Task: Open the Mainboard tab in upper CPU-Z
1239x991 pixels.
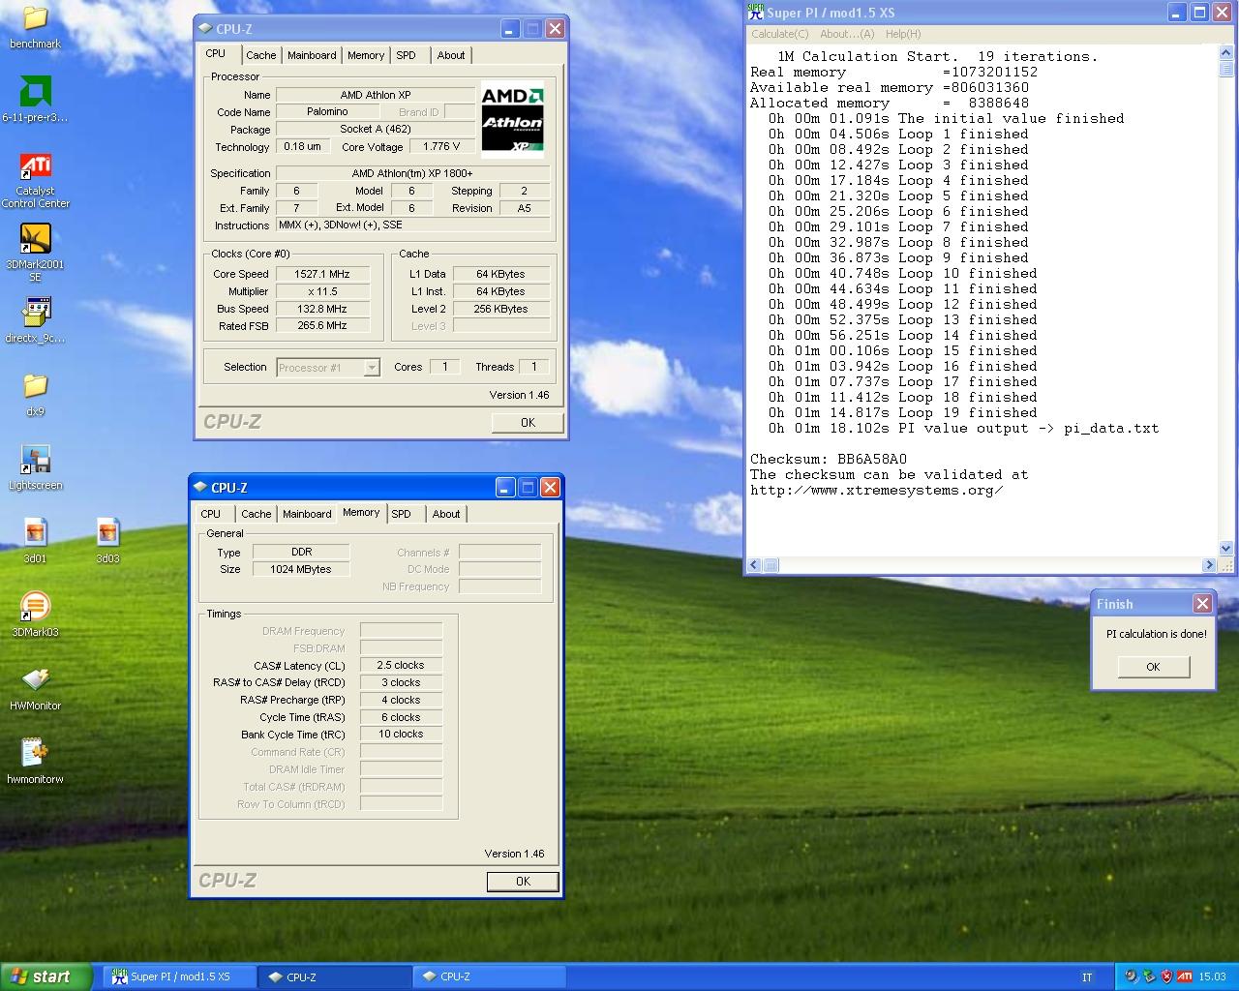Action: pyautogui.click(x=312, y=55)
